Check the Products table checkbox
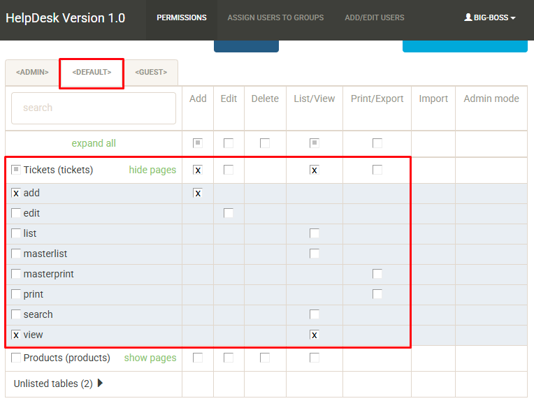This screenshot has width=534, height=401. (x=16, y=358)
